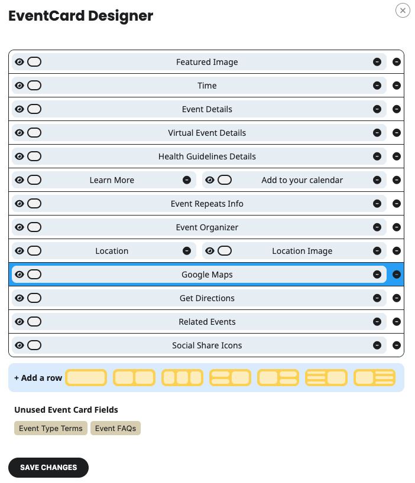415x483 pixels.
Task: Add a single-column row layout
Action: coord(86,377)
